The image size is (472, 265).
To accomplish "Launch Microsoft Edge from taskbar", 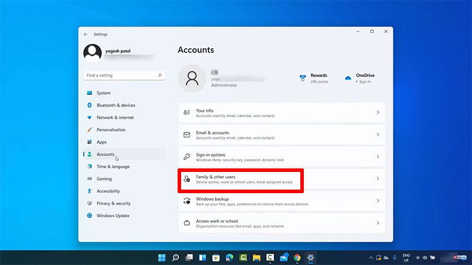I will pos(230,257).
